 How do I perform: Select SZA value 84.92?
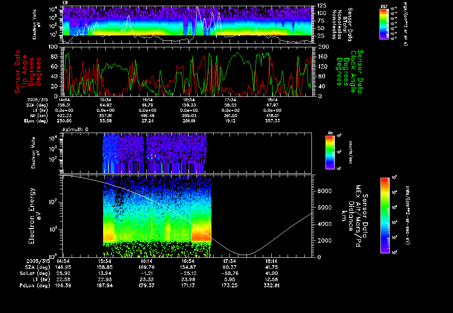[x=105, y=105]
